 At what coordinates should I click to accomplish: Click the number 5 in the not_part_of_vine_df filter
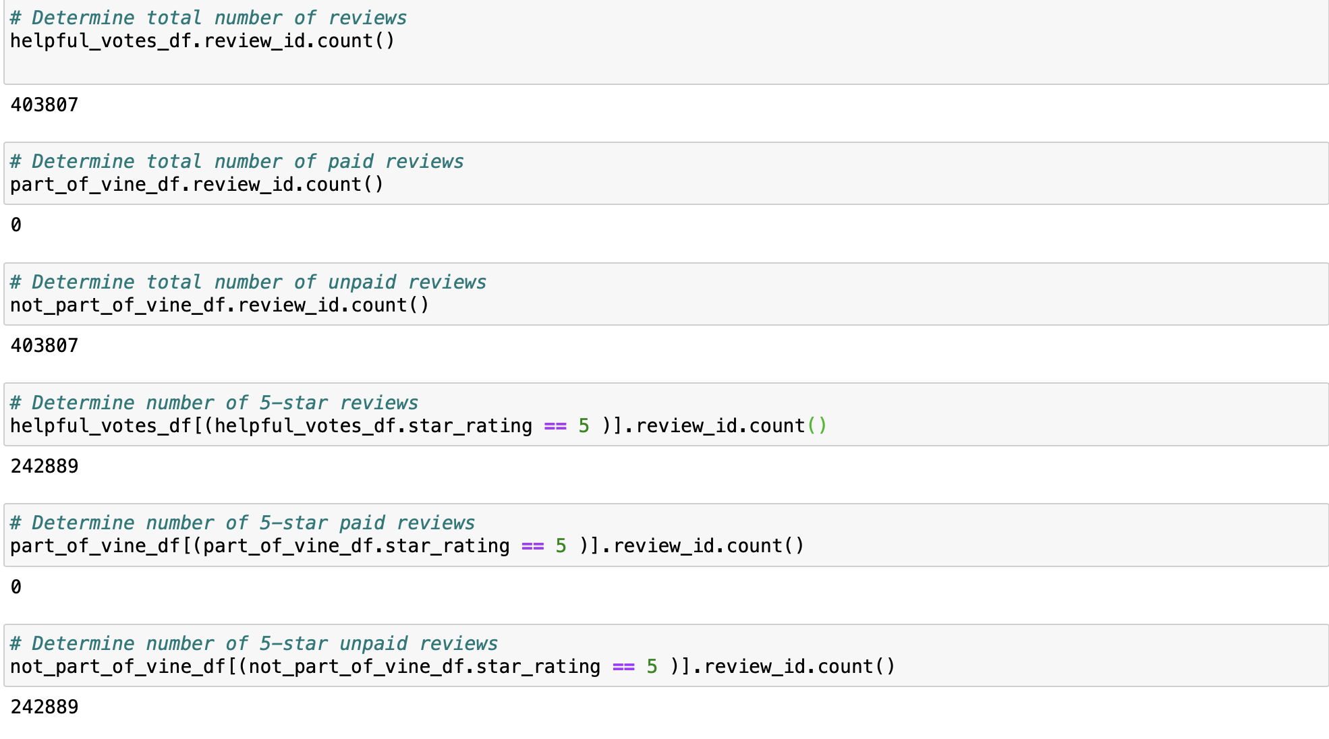point(652,667)
